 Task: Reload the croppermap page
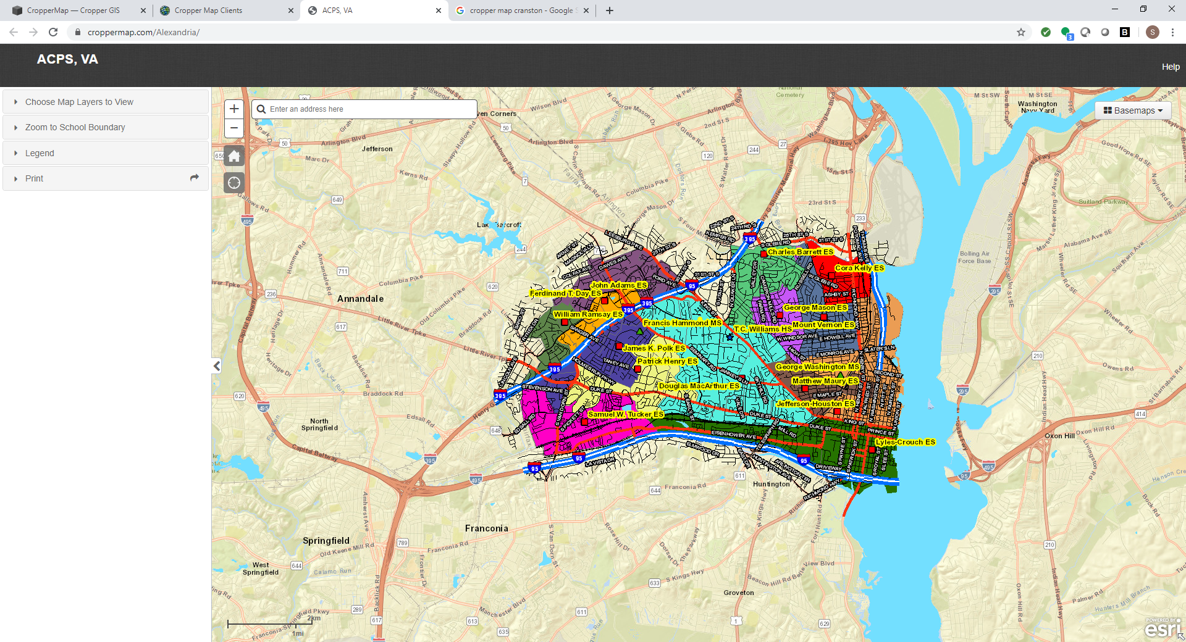tap(53, 32)
